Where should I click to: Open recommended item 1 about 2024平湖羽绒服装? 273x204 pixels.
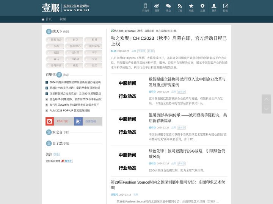[x=75, y=82]
